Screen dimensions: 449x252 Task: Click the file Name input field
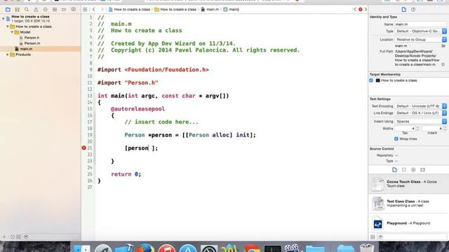pos(420,24)
